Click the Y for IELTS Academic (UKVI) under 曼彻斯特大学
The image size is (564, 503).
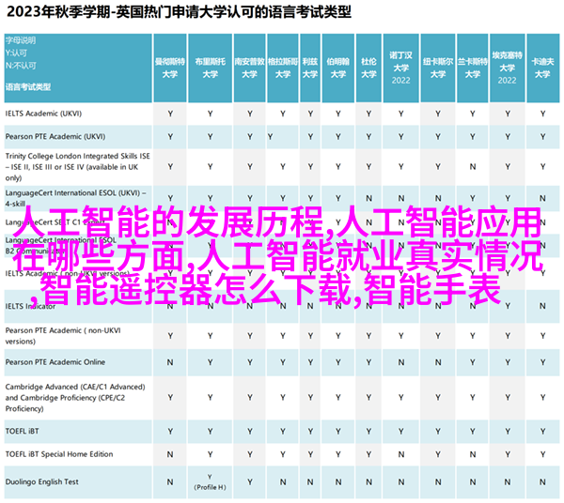(x=170, y=114)
